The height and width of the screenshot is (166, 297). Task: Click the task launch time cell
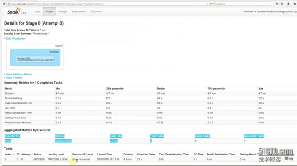pyautogui.click(x=108, y=159)
